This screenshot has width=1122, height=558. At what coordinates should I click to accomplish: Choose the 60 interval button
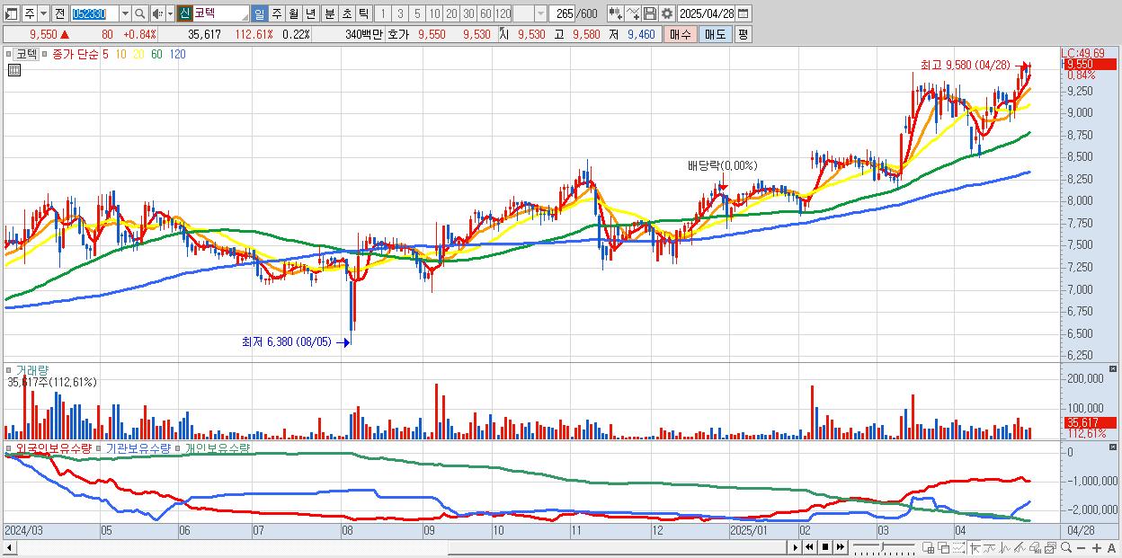485,13
